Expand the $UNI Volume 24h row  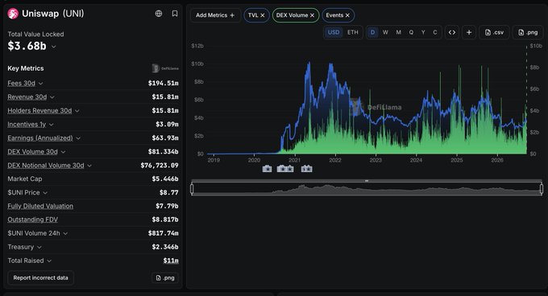(65, 233)
